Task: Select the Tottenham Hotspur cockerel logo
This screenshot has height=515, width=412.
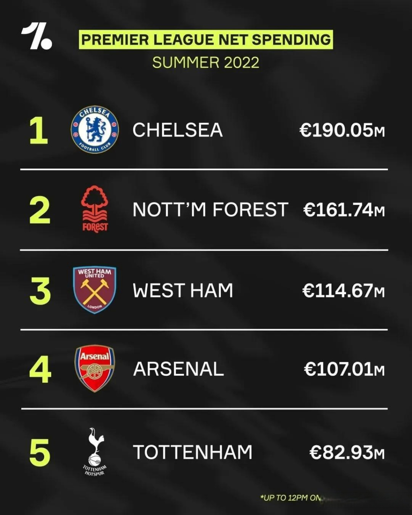Action: 95,452
